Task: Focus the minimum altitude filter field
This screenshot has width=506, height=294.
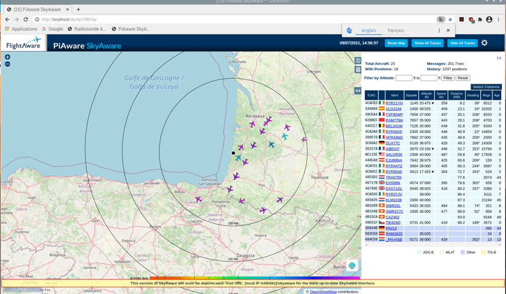Action: (x=404, y=78)
